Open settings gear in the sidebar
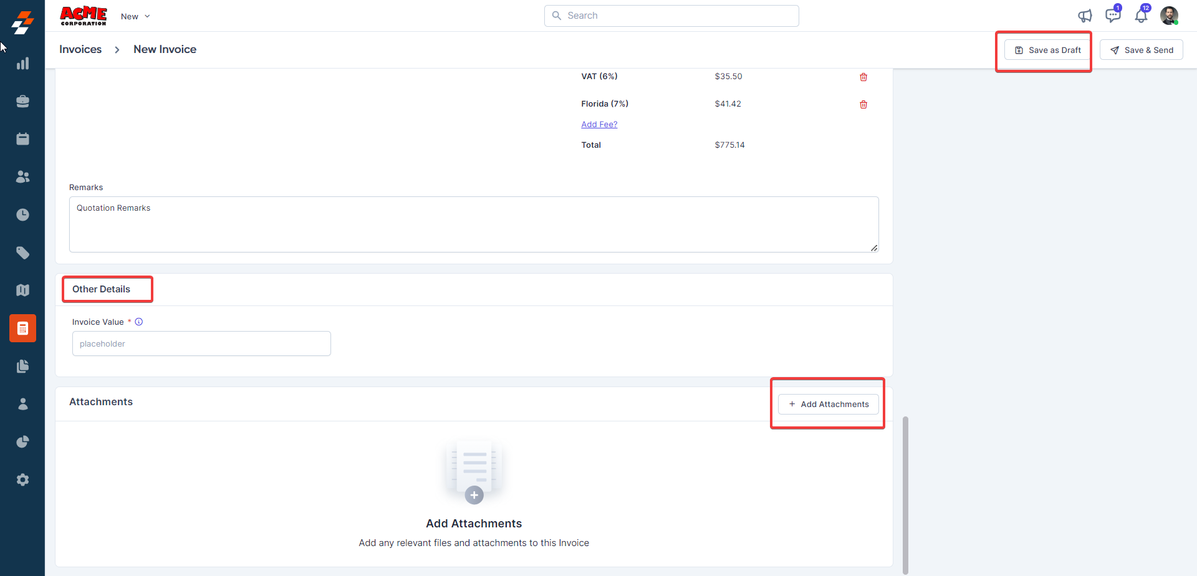Image resolution: width=1197 pixels, height=576 pixels. [x=22, y=480]
